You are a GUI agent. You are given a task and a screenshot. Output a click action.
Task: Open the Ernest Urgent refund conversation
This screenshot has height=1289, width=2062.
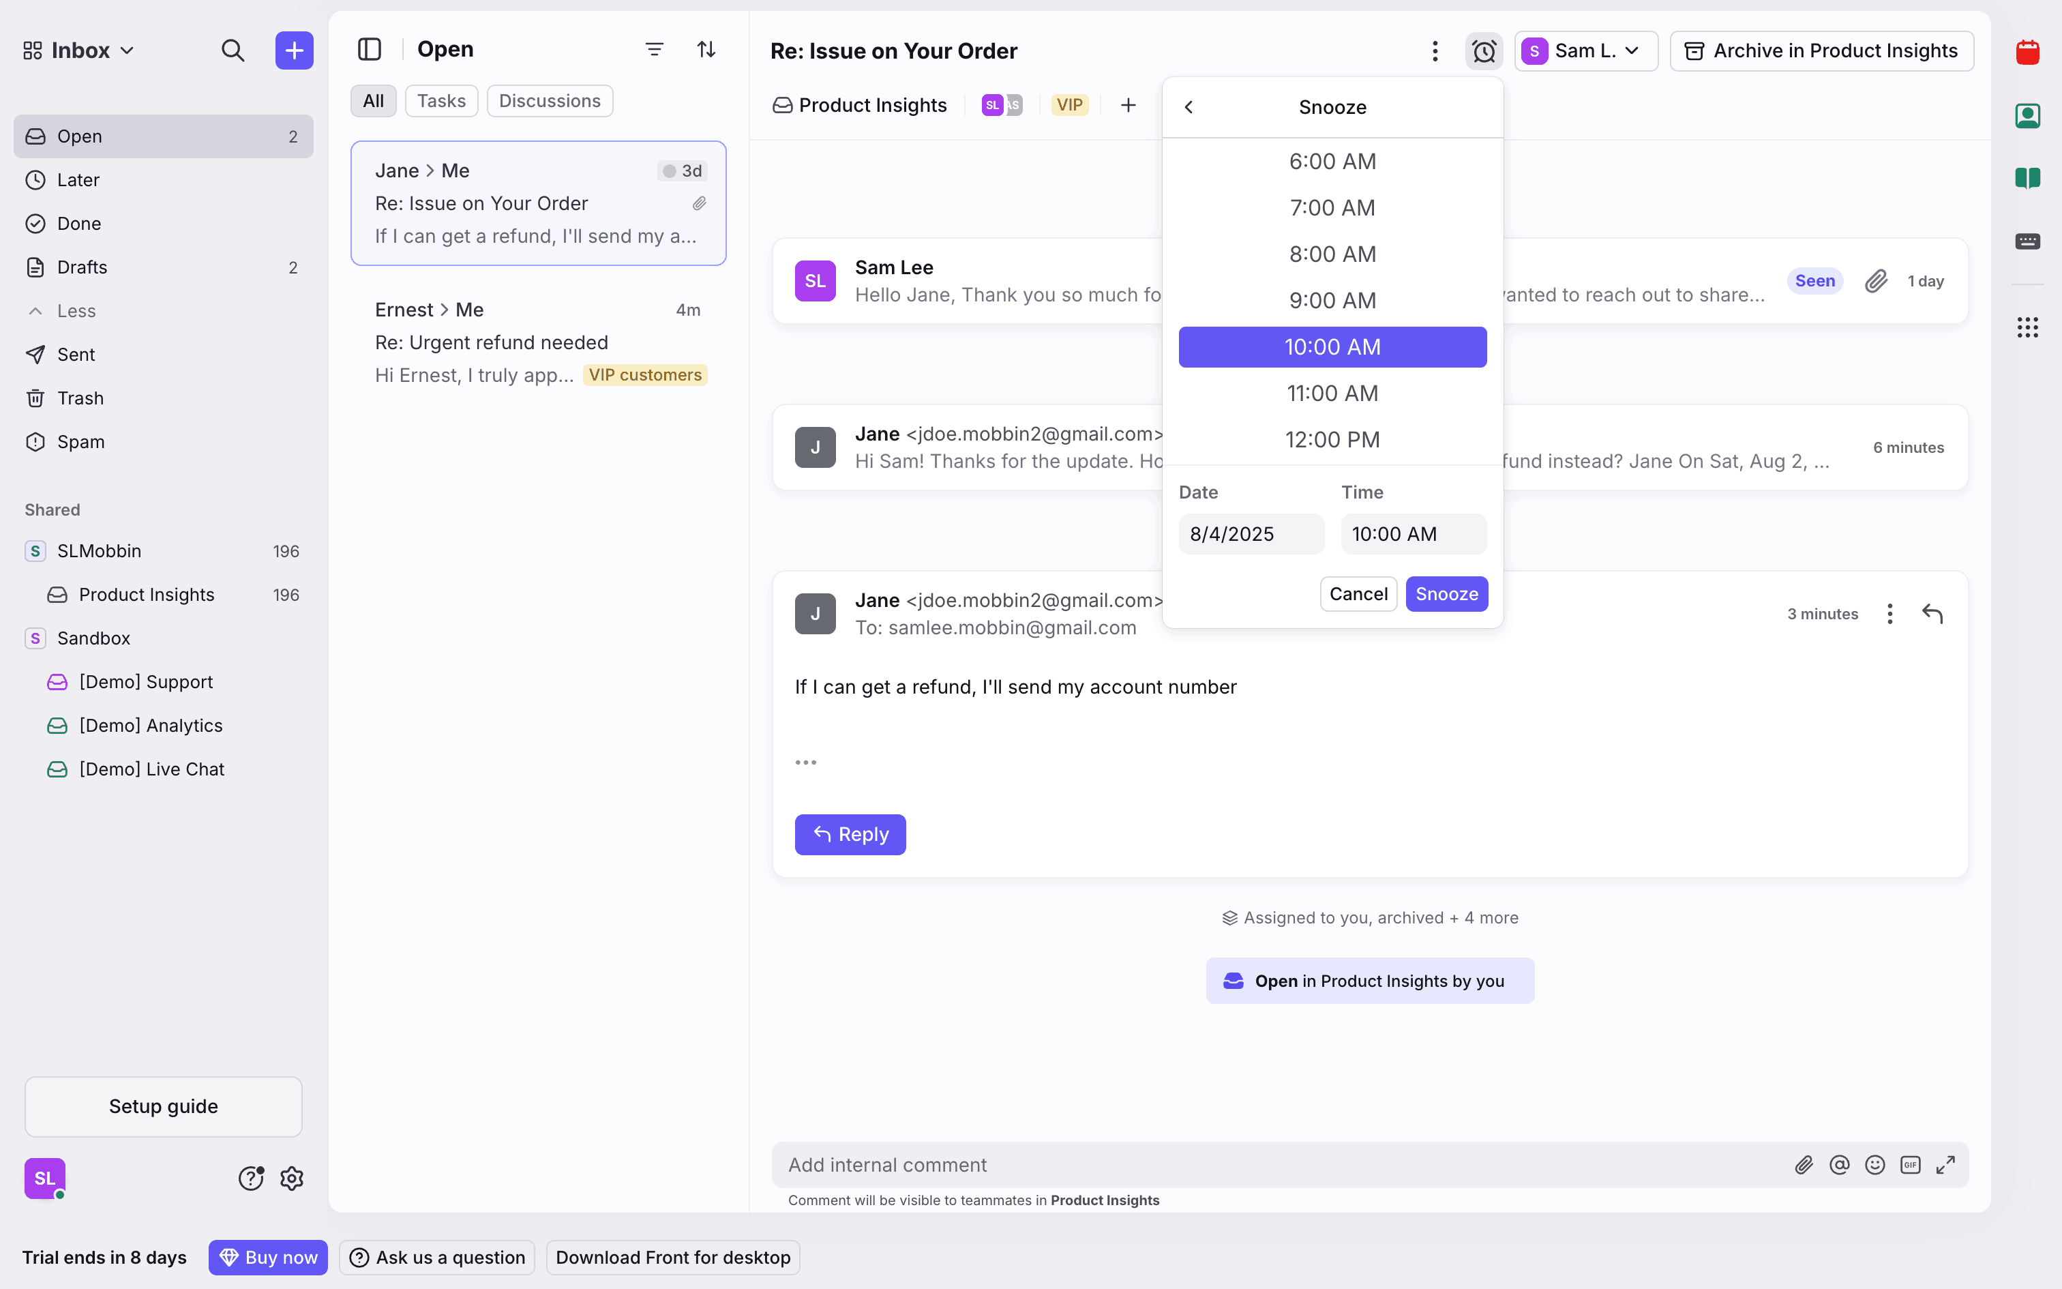[537, 342]
